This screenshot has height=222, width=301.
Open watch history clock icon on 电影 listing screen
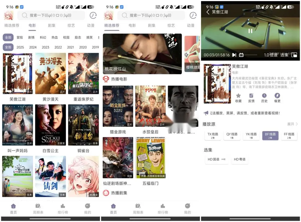tap(93, 15)
